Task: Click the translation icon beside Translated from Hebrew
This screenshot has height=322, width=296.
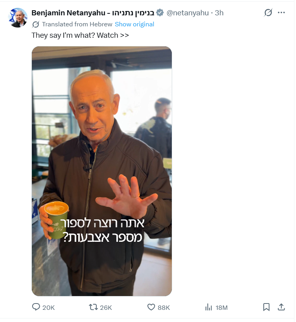Action: point(36,24)
